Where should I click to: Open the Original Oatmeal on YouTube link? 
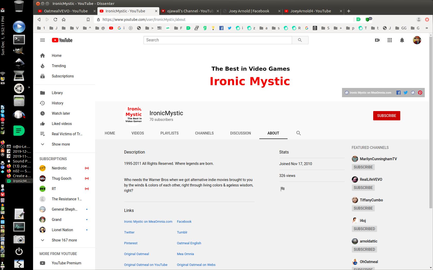tap(146, 265)
